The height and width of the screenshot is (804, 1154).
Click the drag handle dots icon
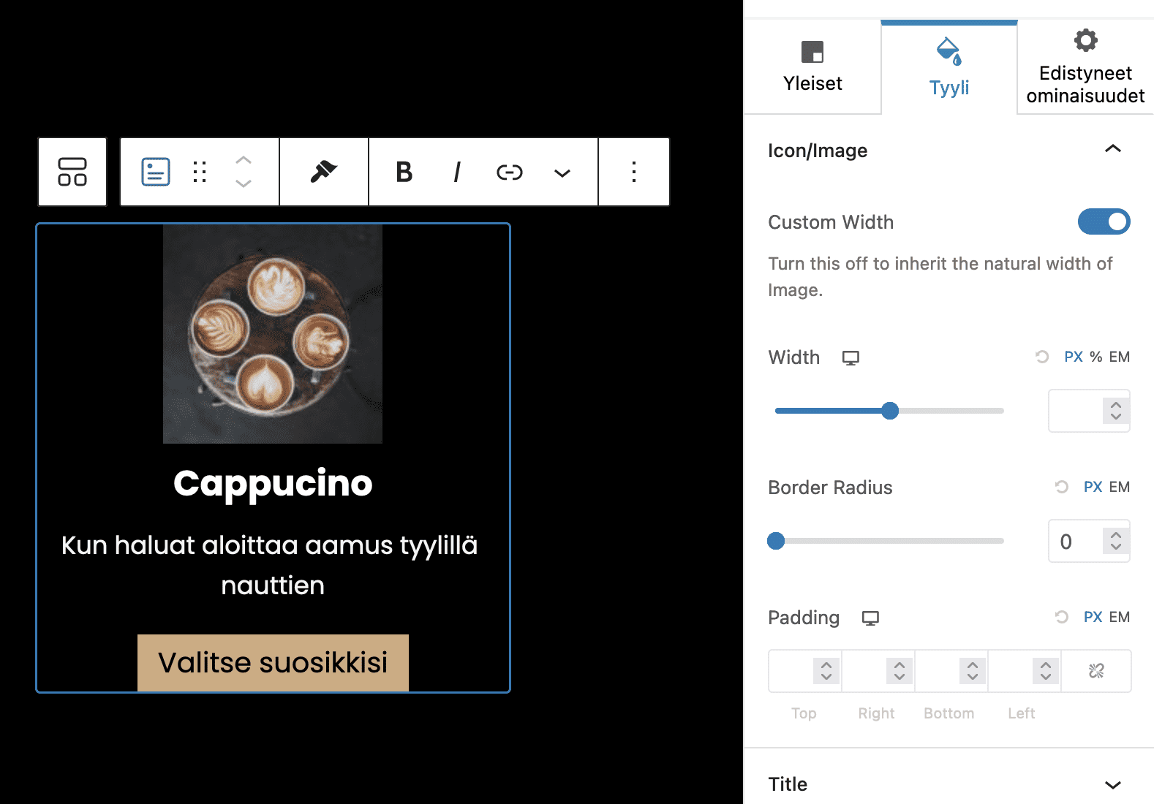pos(200,172)
